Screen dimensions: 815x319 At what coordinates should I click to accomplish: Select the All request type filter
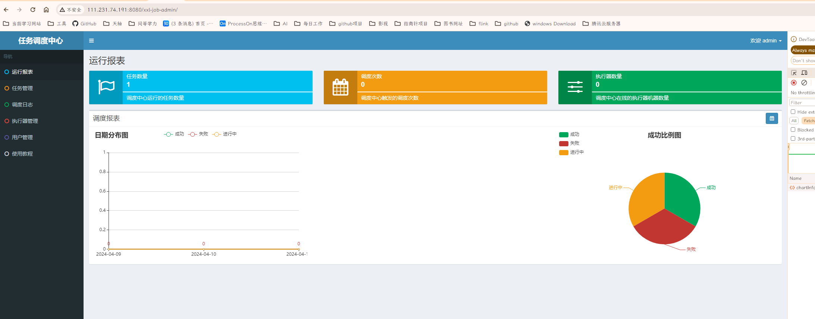(794, 121)
